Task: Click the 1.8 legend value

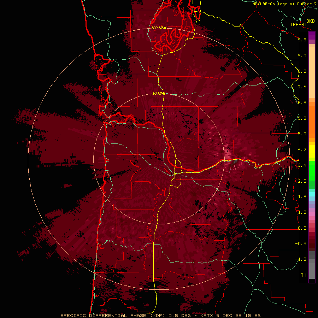Action: 302,197
